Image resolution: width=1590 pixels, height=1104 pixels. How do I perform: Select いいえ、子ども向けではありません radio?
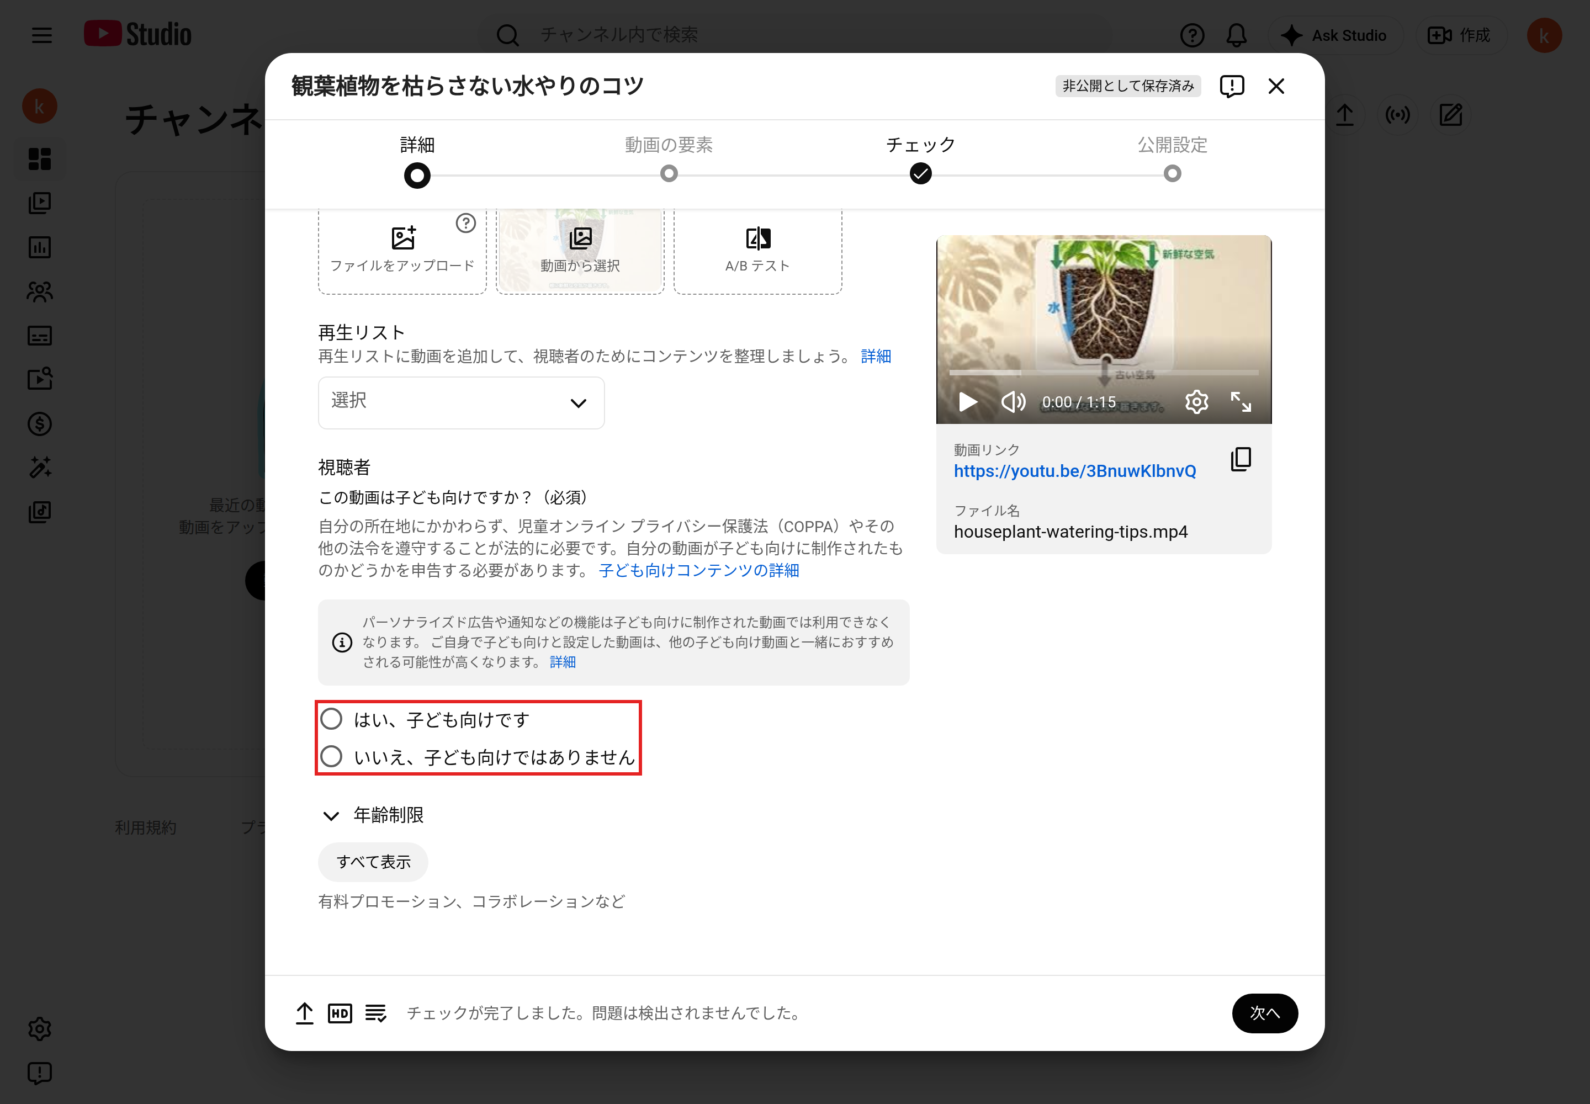click(331, 756)
